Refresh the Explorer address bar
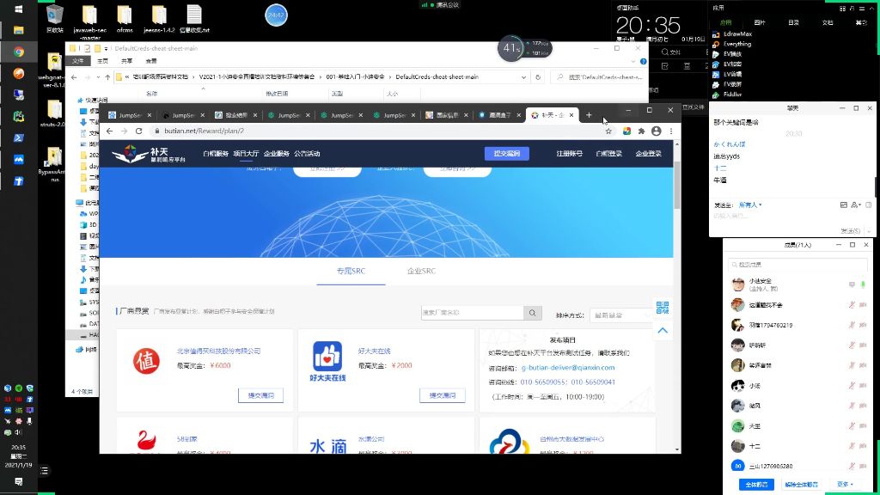The image size is (880, 495). [x=538, y=76]
